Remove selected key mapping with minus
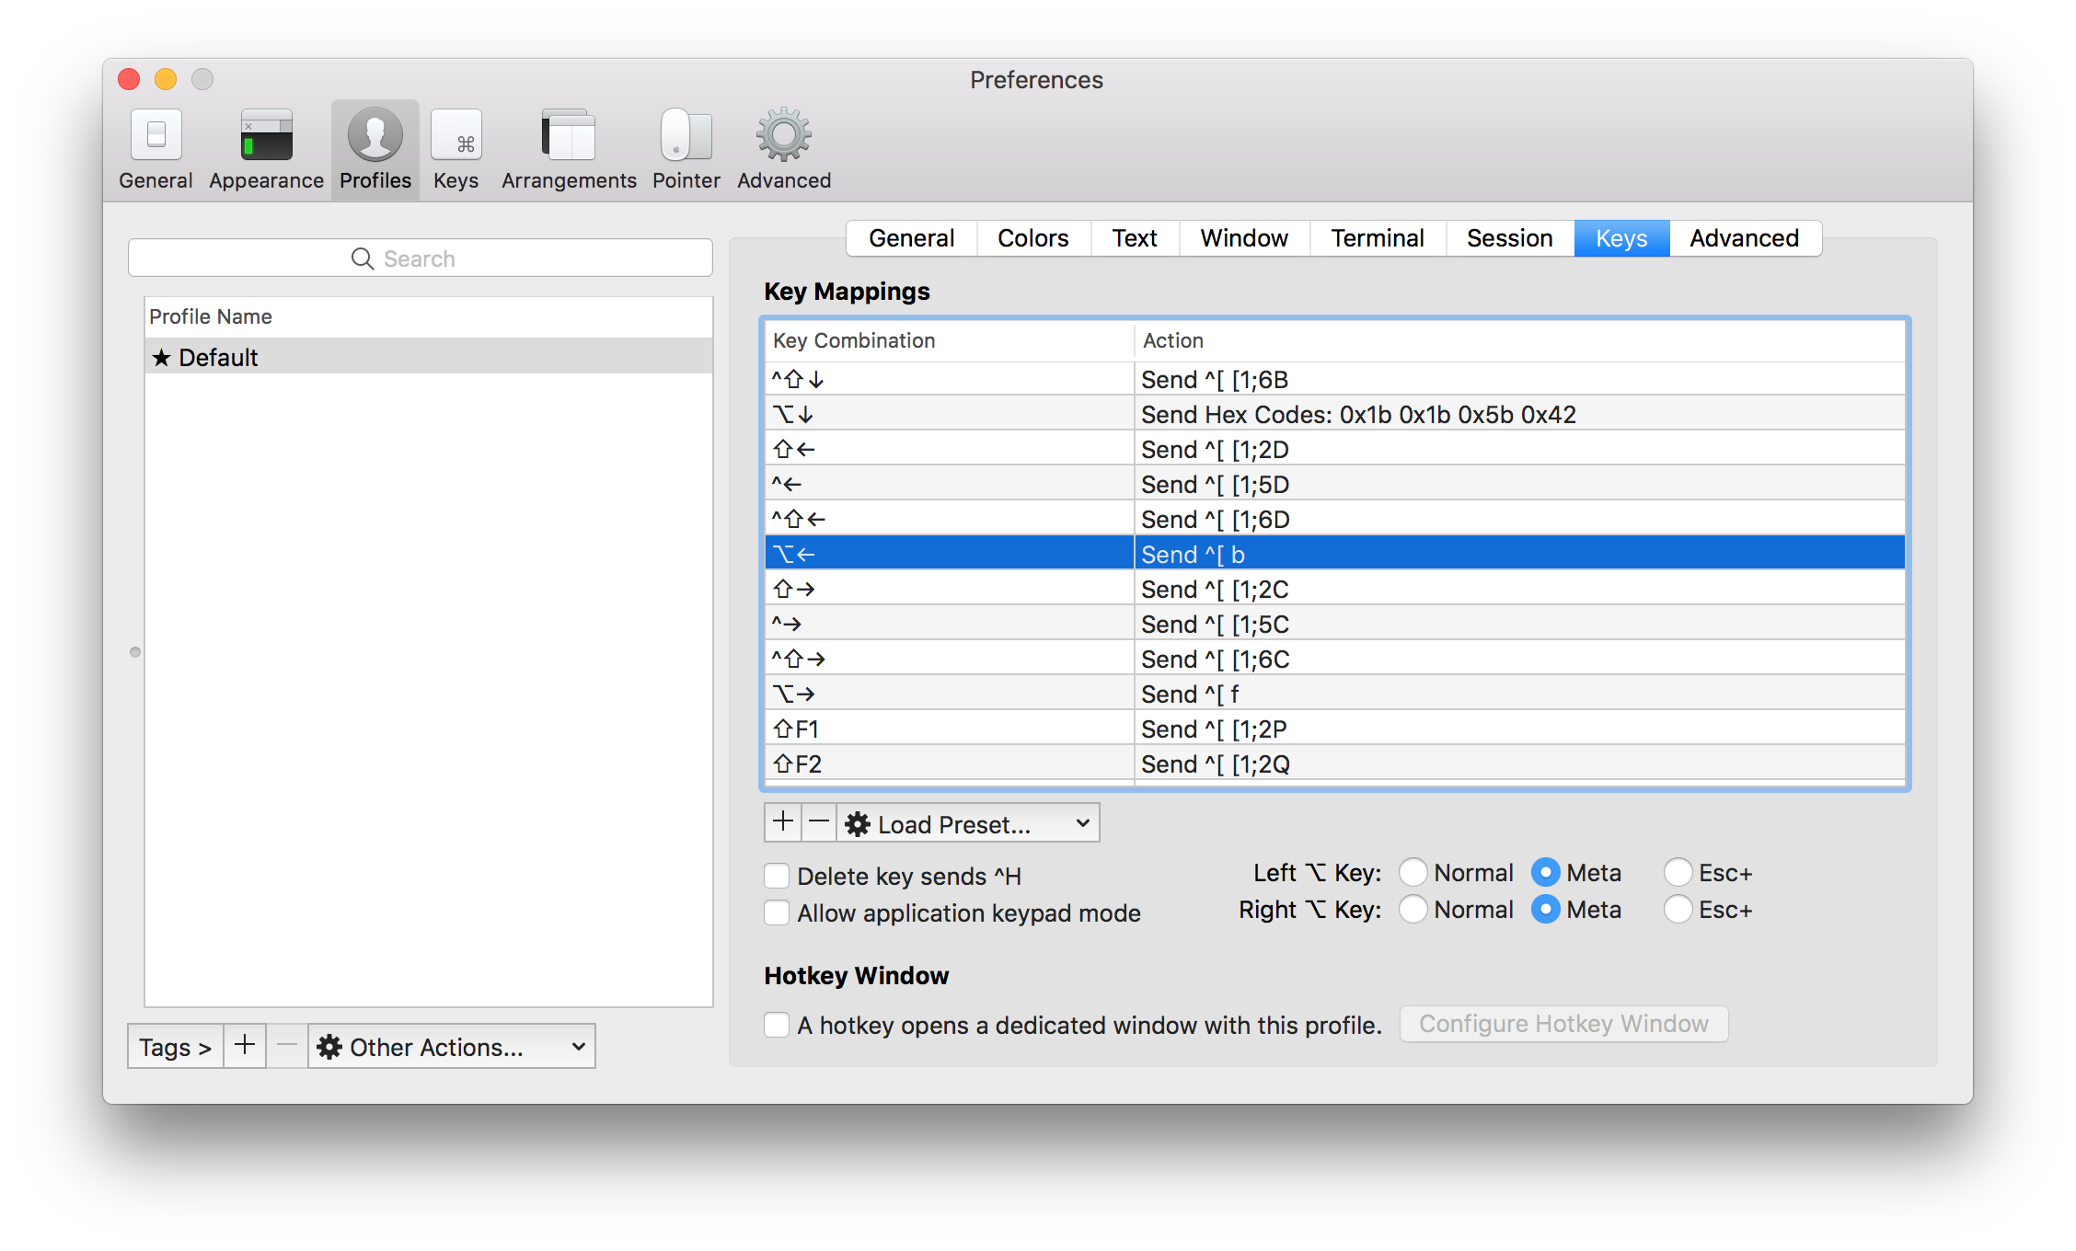This screenshot has height=1251, width=2076. pyautogui.click(x=819, y=822)
